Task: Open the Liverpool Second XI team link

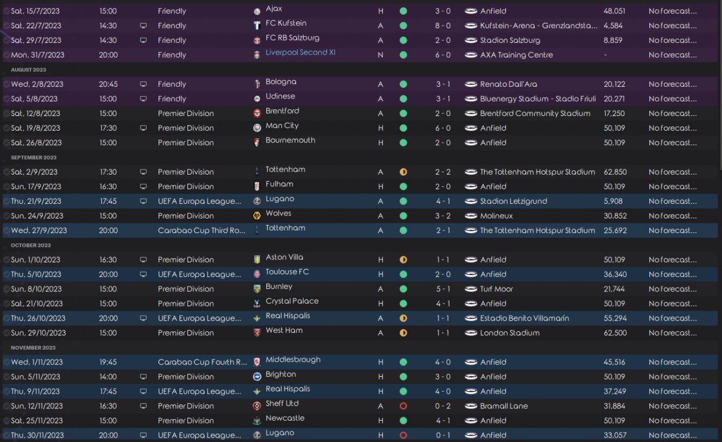Action: [301, 52]
